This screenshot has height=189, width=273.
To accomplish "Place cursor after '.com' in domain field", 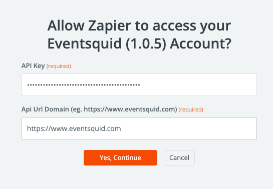I will 121,128.
